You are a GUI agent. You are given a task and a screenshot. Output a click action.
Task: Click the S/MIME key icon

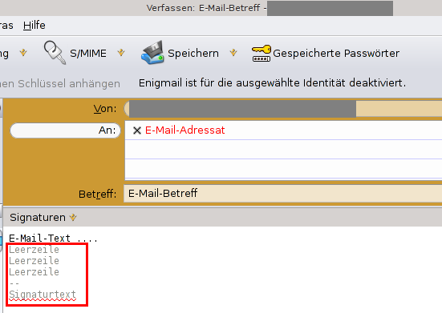click(x=55, y=53)
